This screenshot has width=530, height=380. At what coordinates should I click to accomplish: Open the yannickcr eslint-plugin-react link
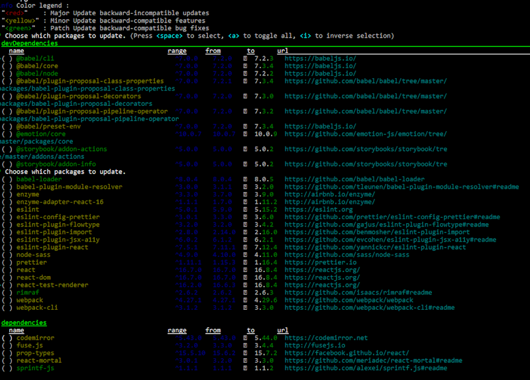pyautogui.click(x=375, y=247)
